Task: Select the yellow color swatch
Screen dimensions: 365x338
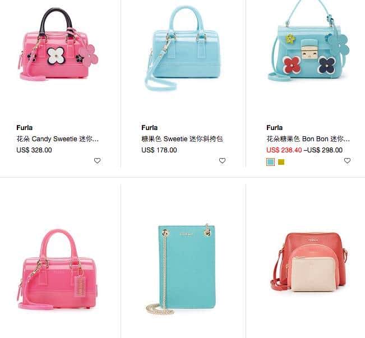Action: [281, 162]
